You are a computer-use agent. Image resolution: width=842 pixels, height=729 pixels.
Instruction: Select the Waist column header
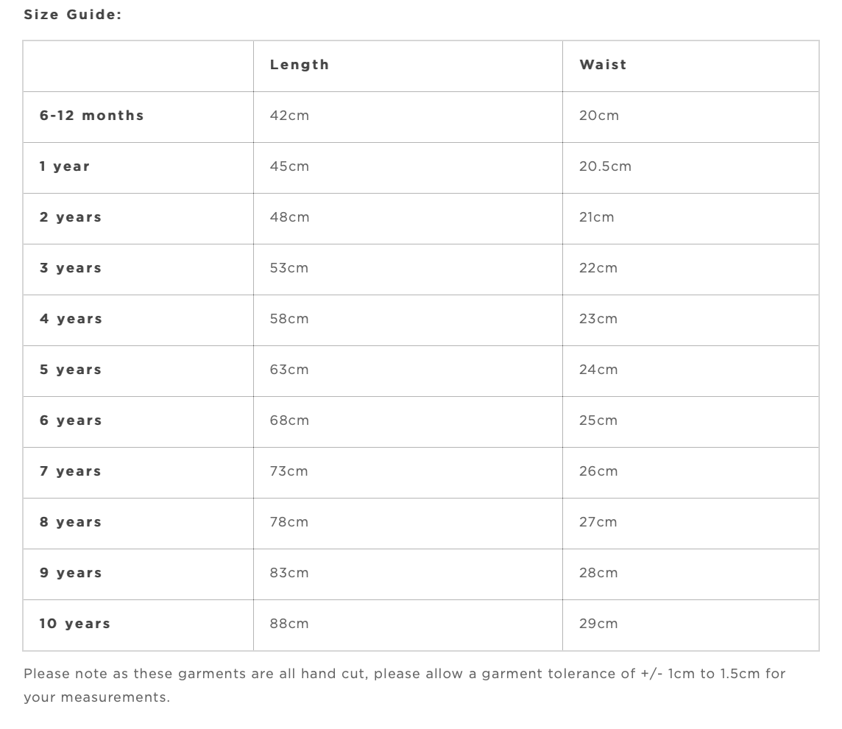point(603,65)
